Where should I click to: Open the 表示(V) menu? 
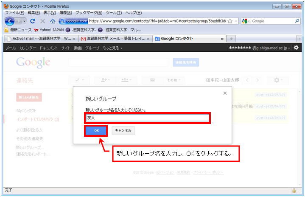[x=50, y=13]
